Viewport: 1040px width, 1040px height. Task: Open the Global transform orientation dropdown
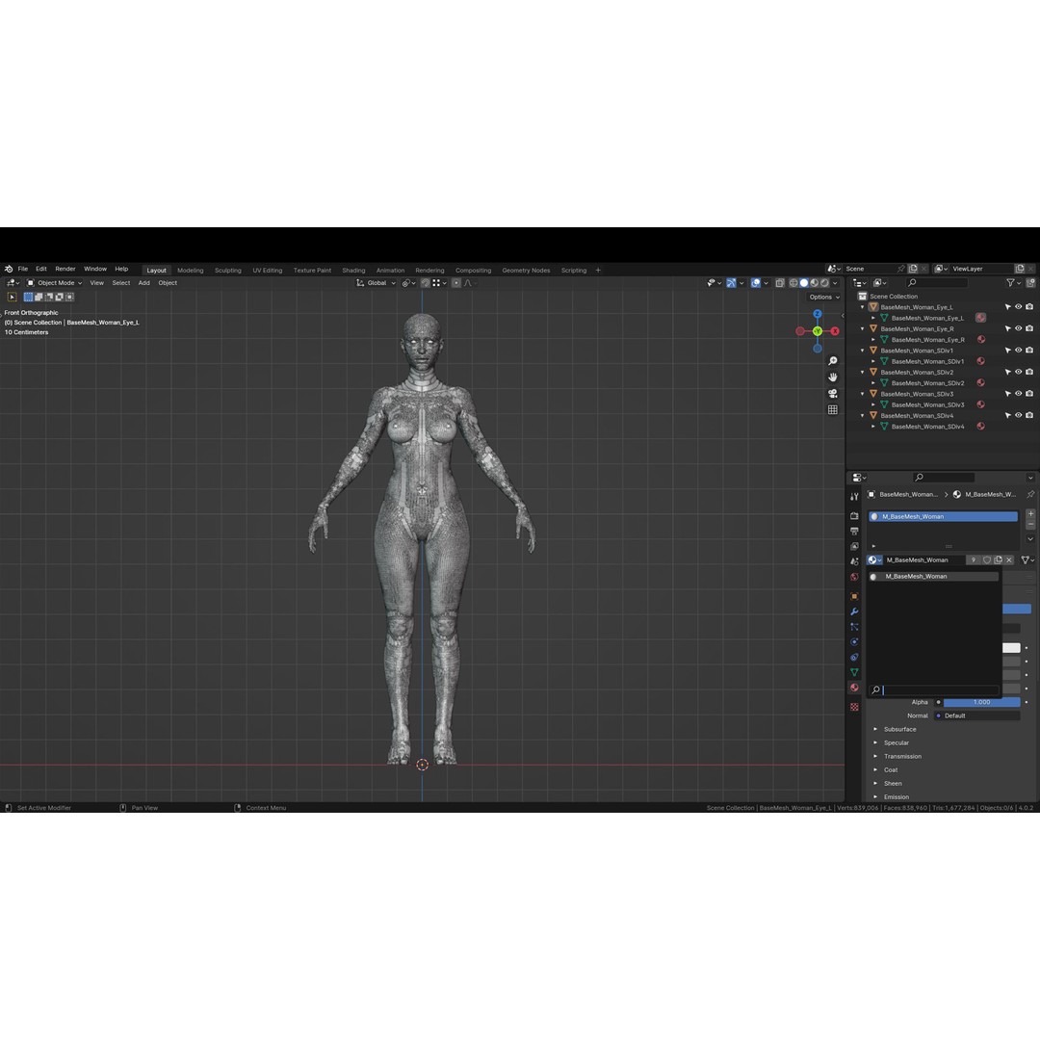pyautogui.click(x=377, y=282)
